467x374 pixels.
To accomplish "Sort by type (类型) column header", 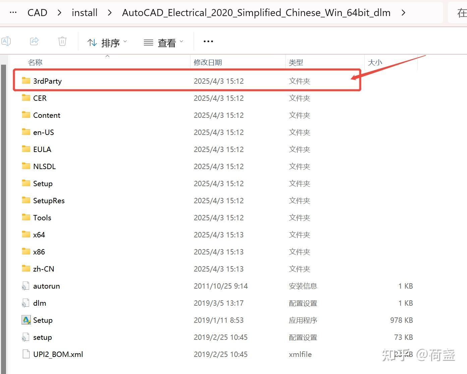I will (296, 62).
